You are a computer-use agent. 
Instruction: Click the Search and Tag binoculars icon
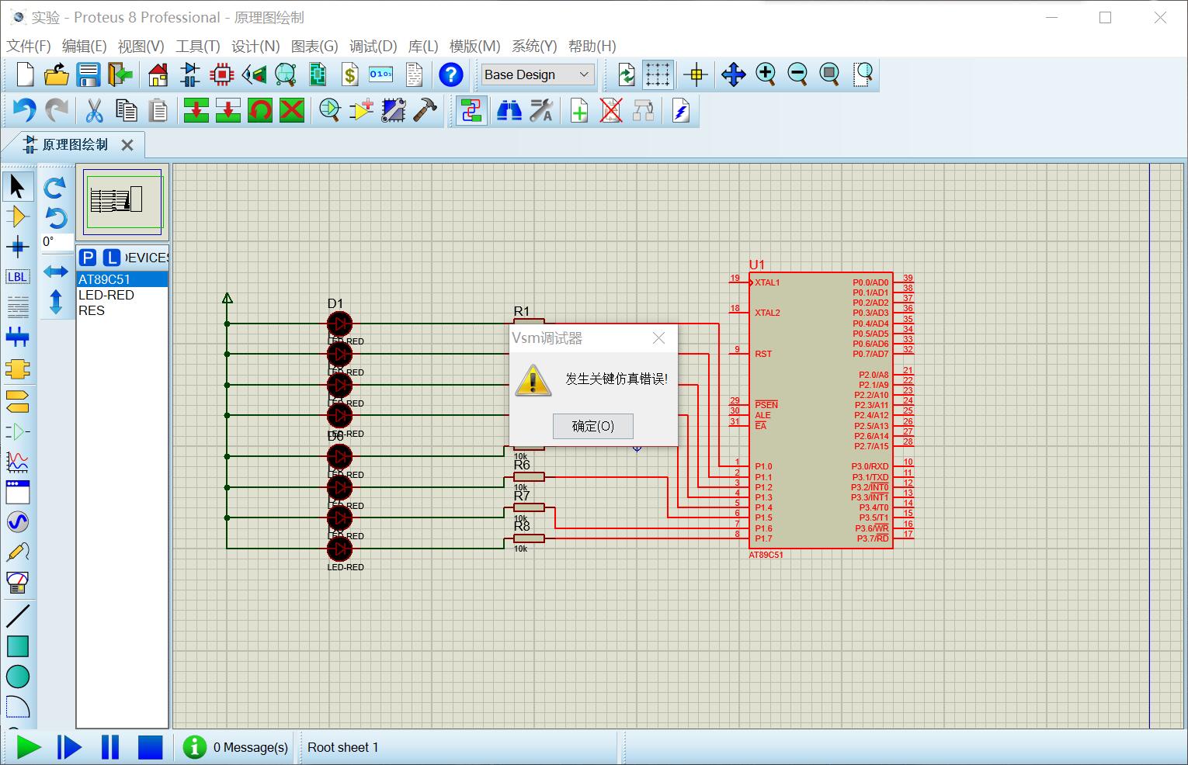tap(509, 111)
